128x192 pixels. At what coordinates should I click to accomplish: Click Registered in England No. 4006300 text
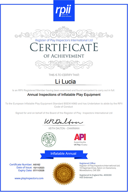(95, 175)
